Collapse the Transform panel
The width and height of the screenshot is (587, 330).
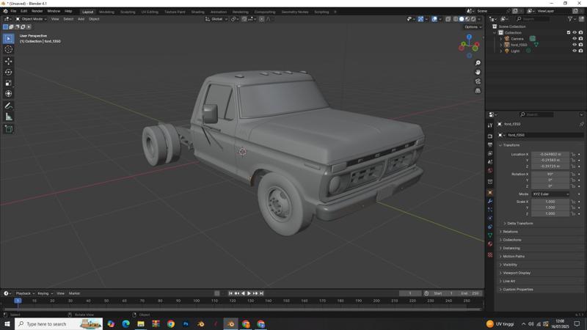pos(510,145)
